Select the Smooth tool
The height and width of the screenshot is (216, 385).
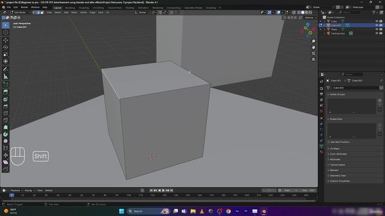pos(5,141)
